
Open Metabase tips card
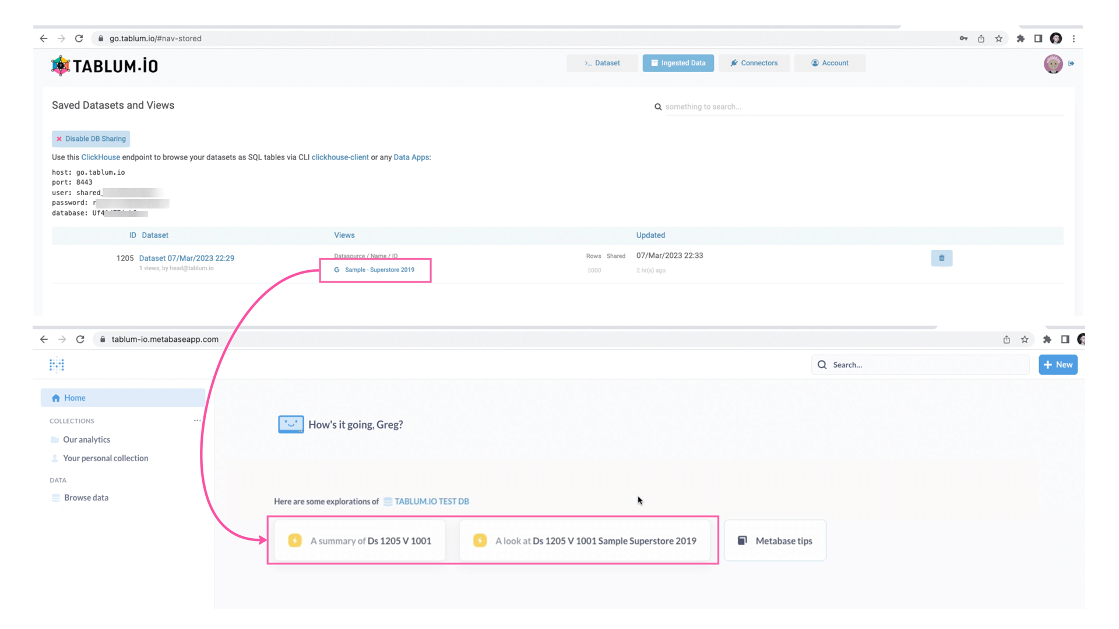(x=775, y=540)
